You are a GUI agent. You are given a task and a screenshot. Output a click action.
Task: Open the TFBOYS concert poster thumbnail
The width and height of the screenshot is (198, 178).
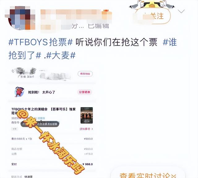click(x=87, y=115)
